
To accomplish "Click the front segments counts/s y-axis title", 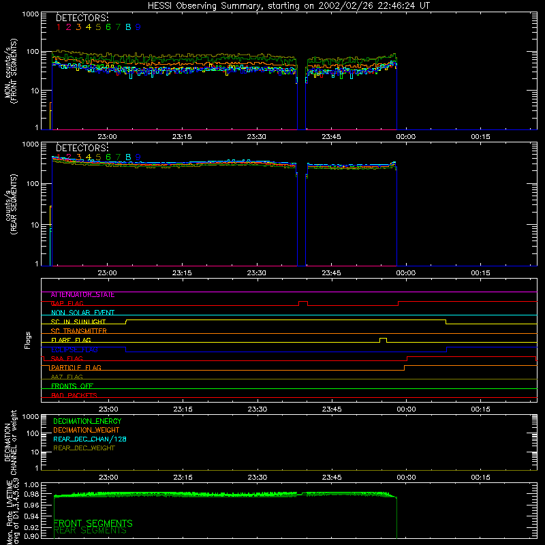I will tap(11, 71).
